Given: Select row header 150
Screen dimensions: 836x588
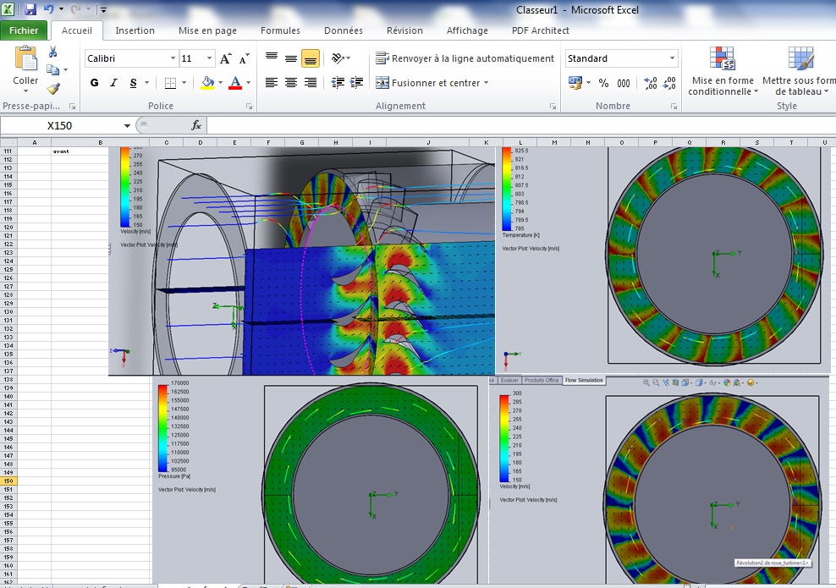Looking at the screenshot, I should coord(8,481).
